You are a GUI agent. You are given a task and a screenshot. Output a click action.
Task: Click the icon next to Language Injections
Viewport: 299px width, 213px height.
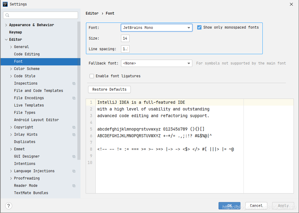point(73,171)
